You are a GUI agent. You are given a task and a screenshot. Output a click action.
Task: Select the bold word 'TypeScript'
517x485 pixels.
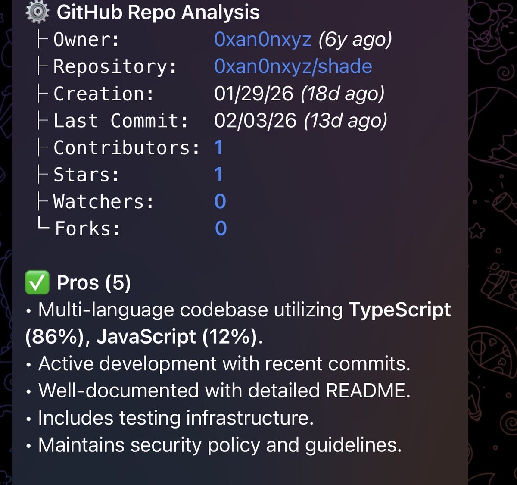click(x=399, y=310)
